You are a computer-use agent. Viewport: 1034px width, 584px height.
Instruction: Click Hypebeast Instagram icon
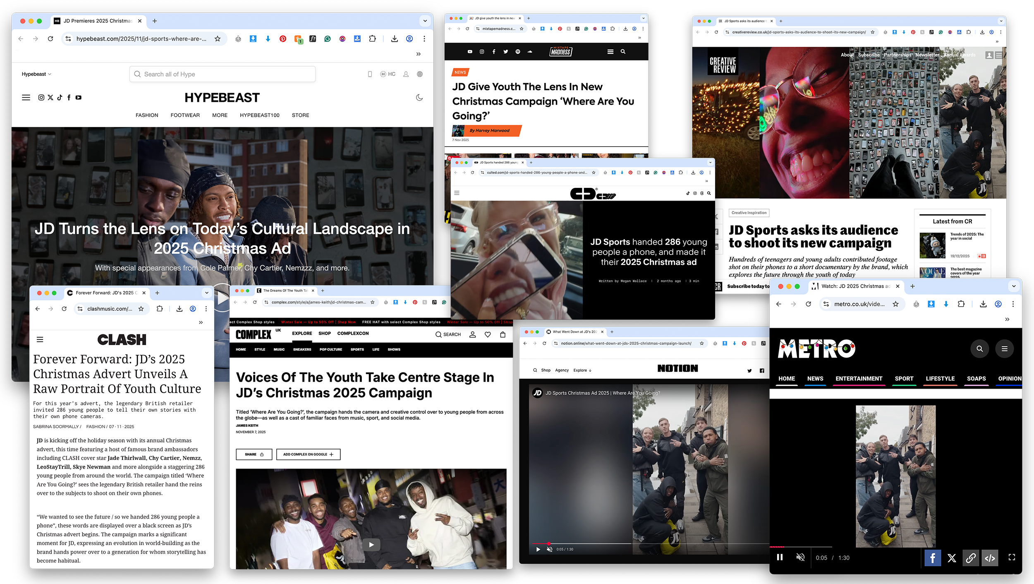pos(41,98)
